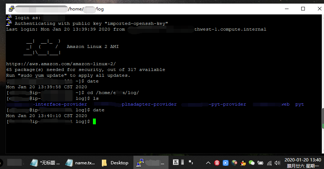Open the battery power tray icon
Image resolution: width=324 pixels, height=169 pixels.
pos(260,163)
